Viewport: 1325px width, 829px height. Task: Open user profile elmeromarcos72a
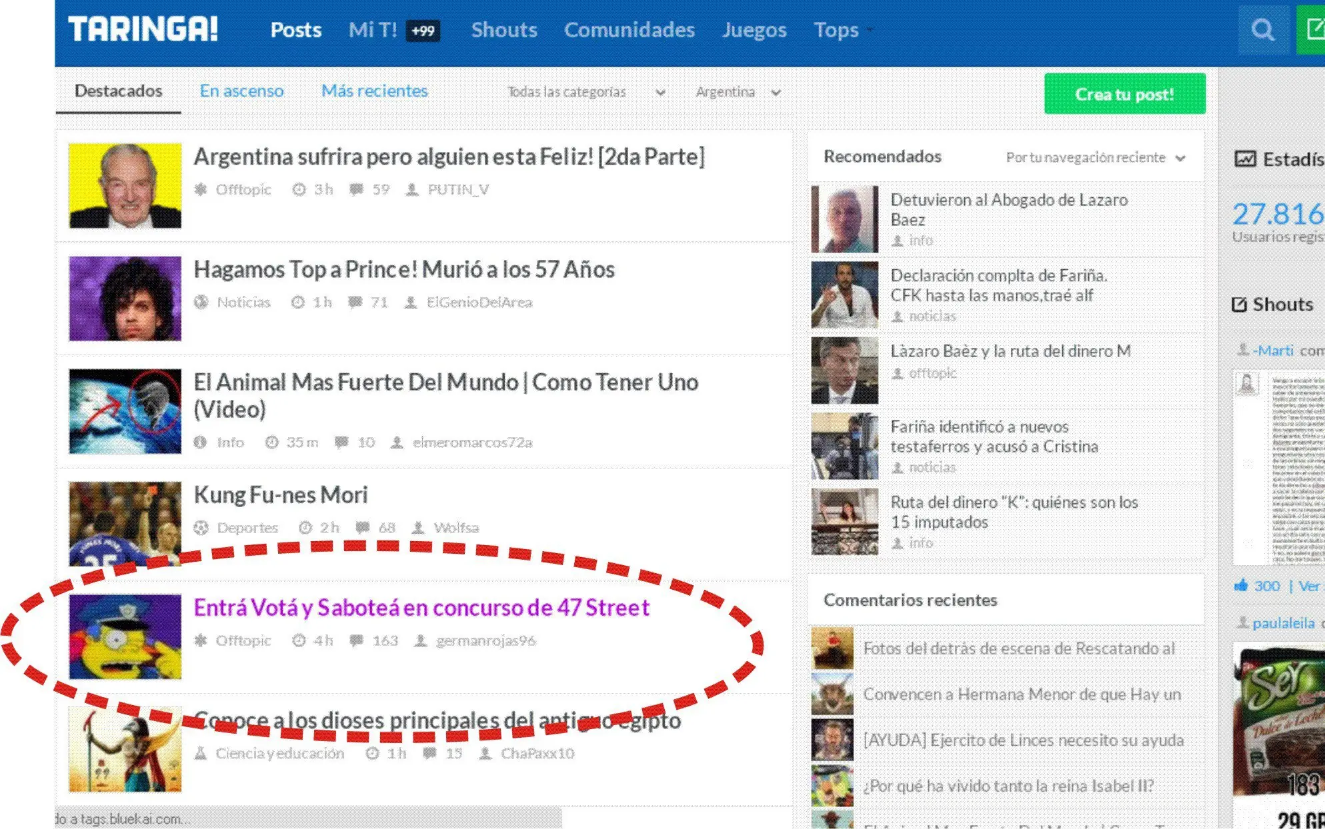(x=472, y=442)
